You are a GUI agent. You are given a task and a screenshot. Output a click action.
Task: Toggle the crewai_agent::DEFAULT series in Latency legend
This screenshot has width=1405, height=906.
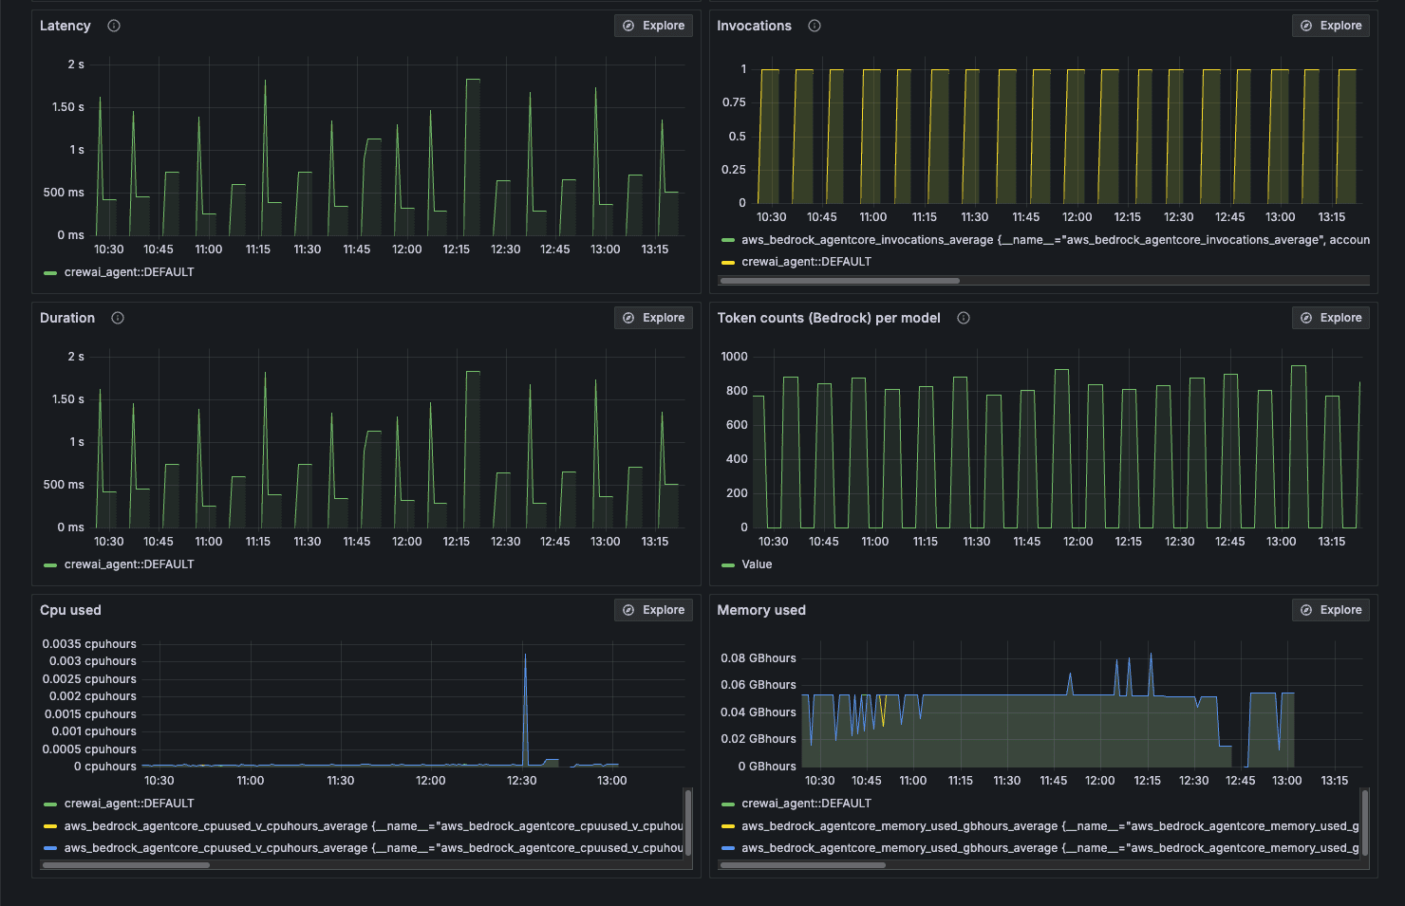click(x=129, y=272)
